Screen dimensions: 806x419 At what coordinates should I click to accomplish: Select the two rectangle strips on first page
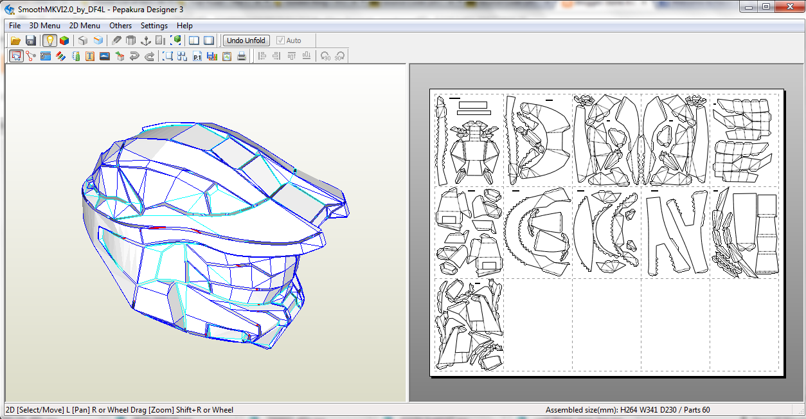tap(475, 107)
